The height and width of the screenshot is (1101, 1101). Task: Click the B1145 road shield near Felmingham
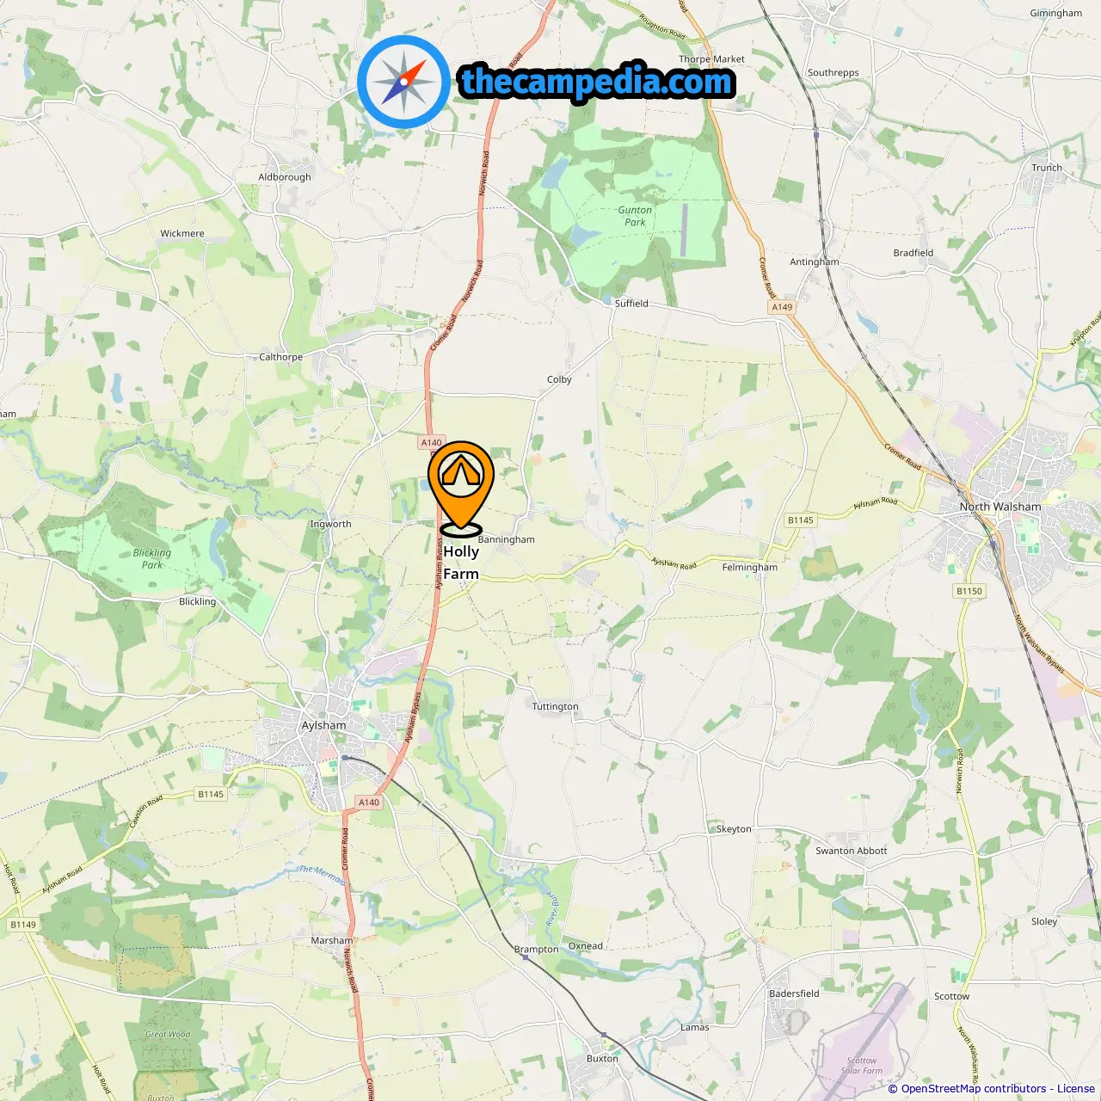[801, 520]
